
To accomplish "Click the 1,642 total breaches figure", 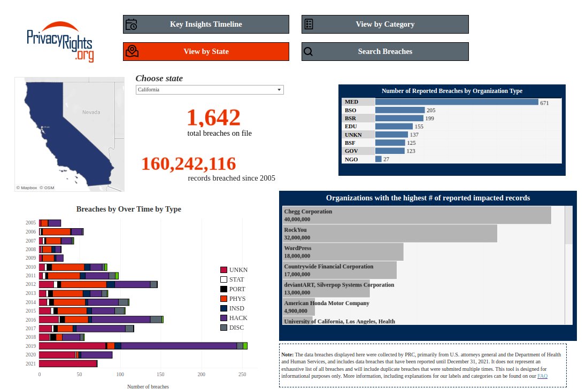I will [x=214, y=117].
